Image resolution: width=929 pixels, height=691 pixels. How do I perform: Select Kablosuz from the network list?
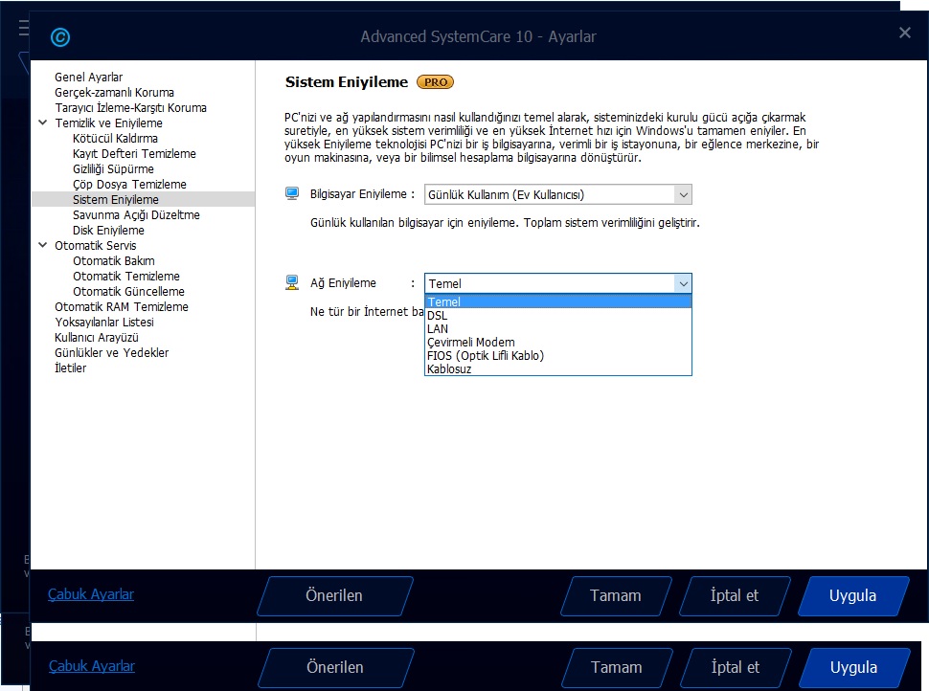tap(558, 368)
